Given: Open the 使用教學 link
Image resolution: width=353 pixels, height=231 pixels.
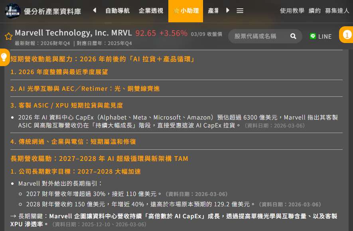Looking at the screenshot, I should pyautogui.click(x=292, y=11).
